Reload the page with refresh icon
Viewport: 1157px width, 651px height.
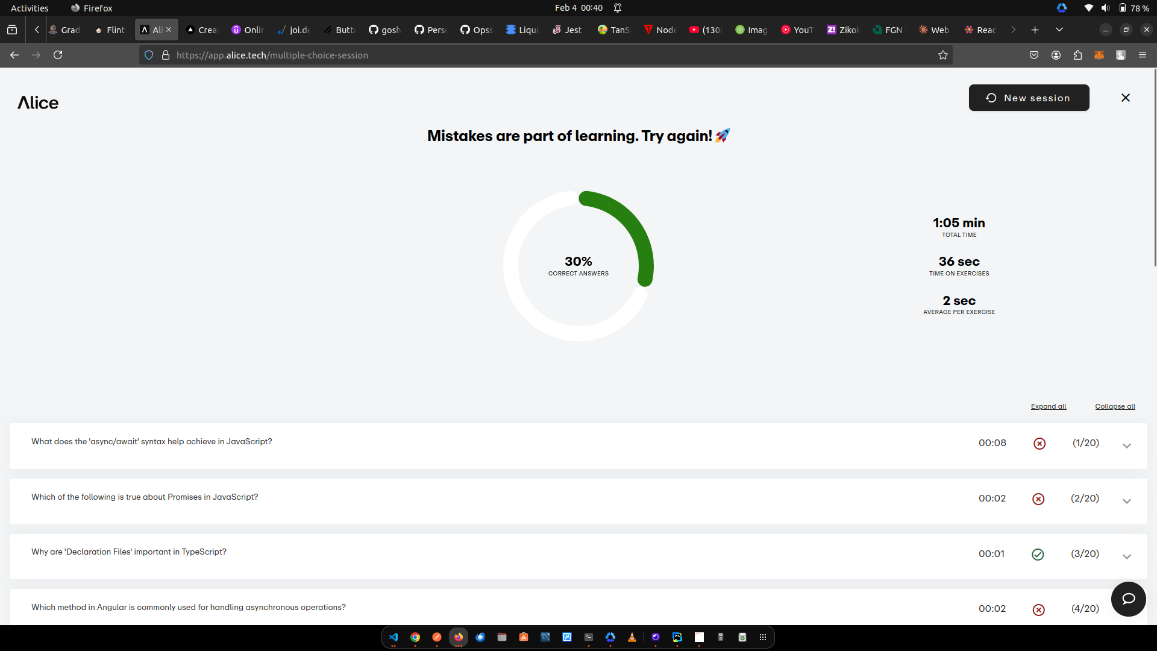click(x=58, y=55)
